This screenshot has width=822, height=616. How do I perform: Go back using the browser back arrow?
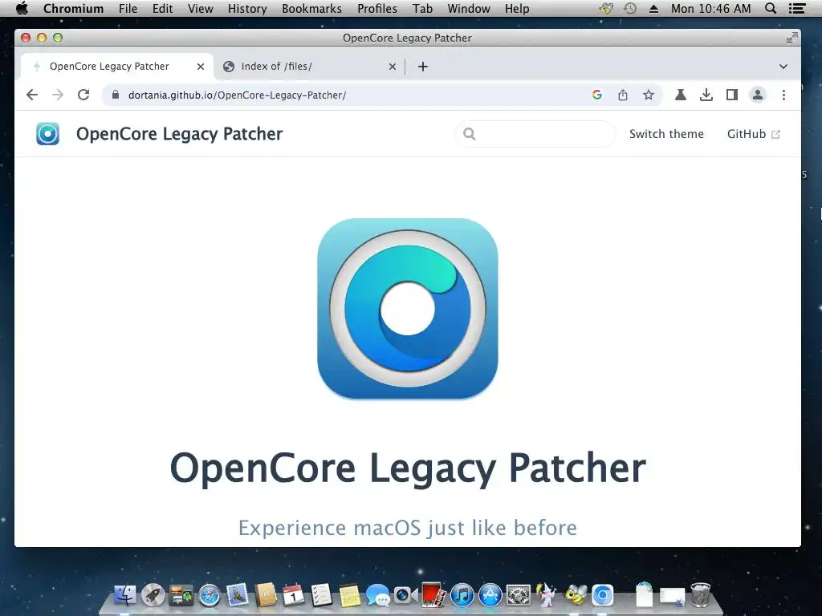[32, 95]
